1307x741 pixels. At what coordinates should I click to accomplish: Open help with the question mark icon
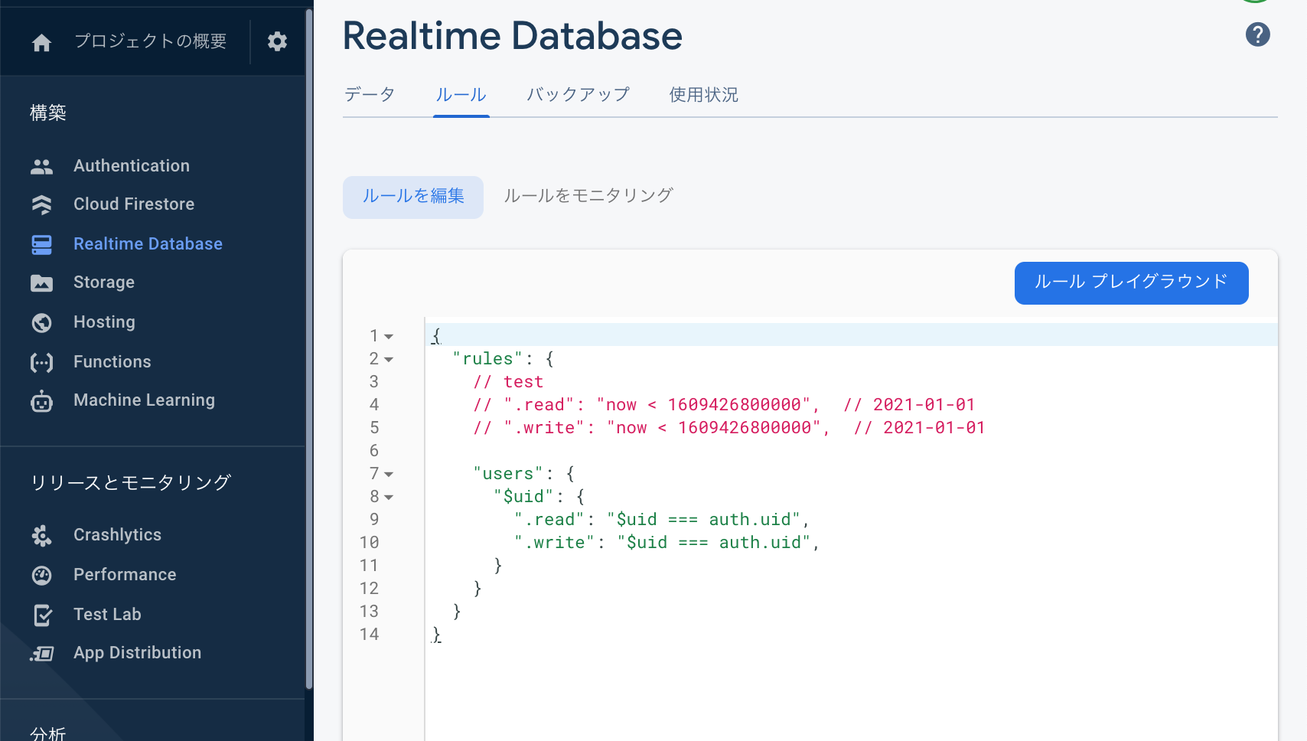point(1257,34)
